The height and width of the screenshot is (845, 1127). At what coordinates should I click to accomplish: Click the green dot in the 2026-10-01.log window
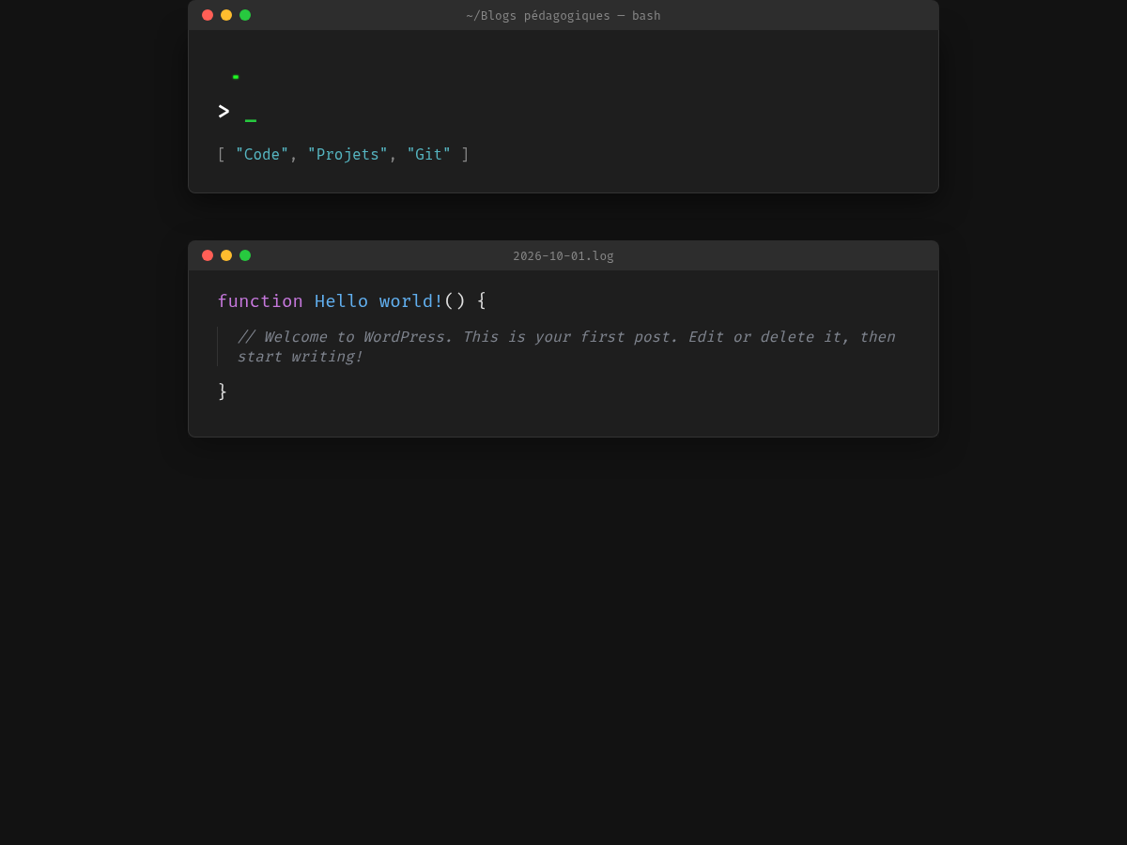click(245, 255)
